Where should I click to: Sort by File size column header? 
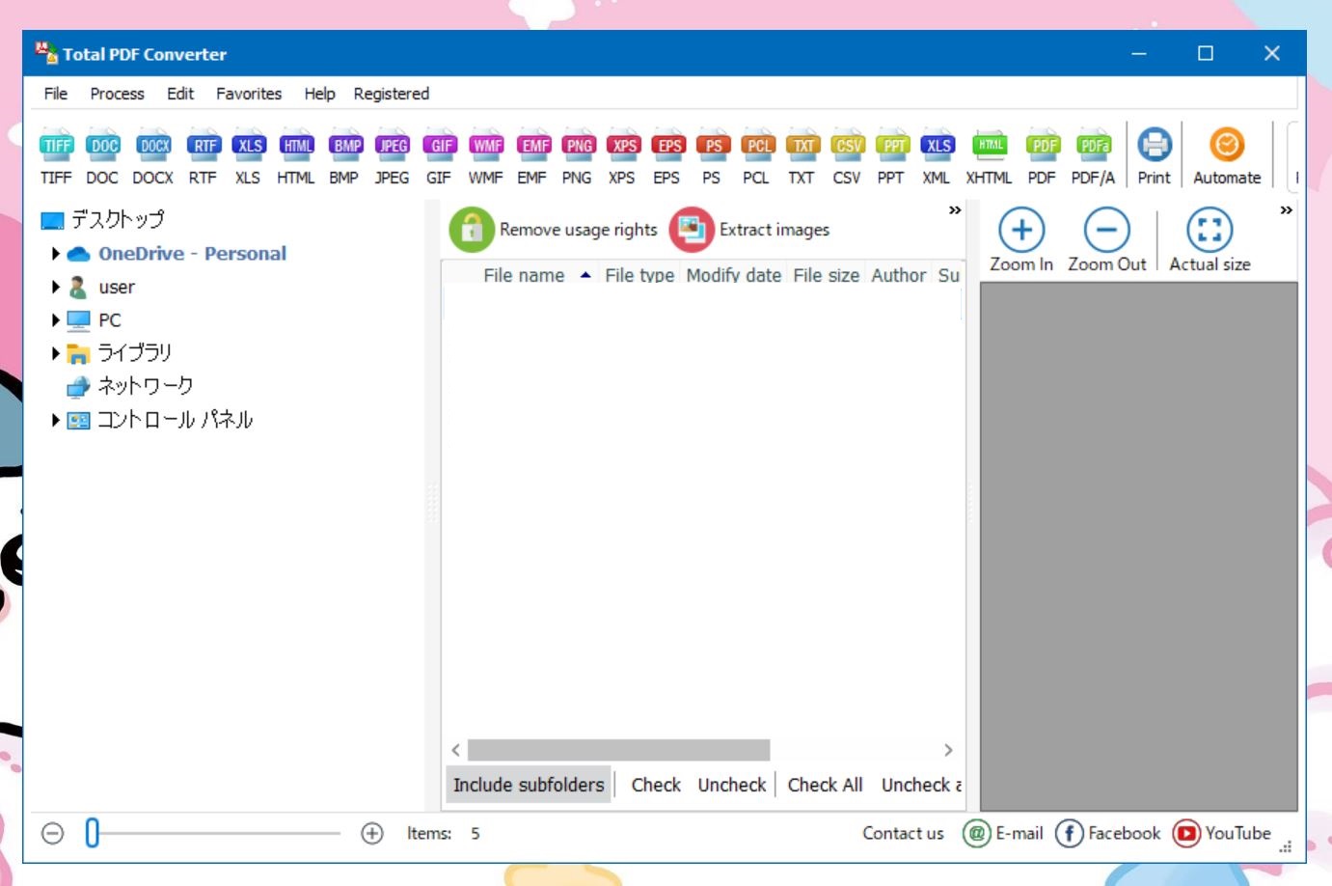[x=826, y=275]
